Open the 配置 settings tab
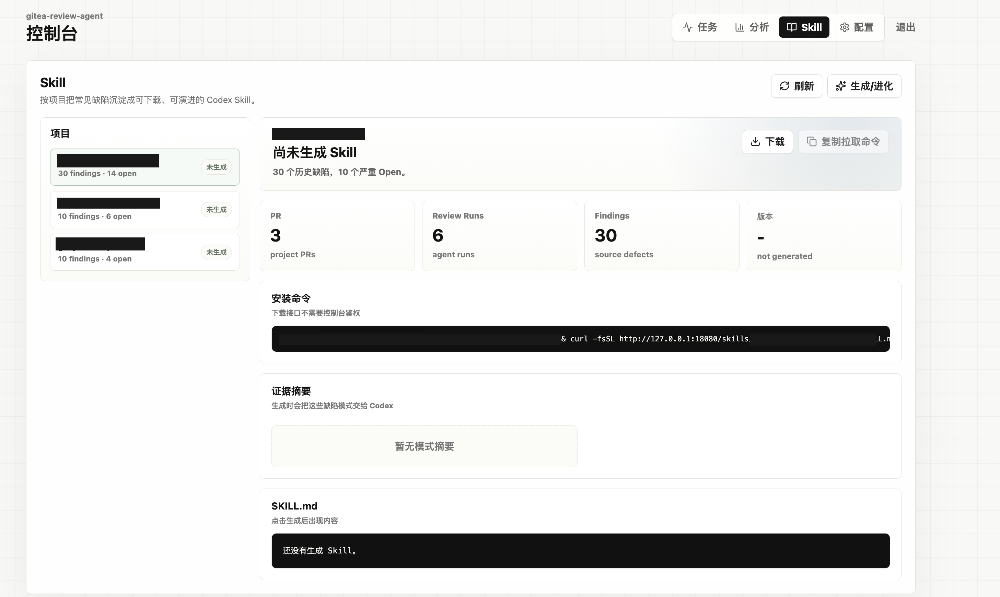The width and height of the screenshot is (1000, 597). click(857, 27)
